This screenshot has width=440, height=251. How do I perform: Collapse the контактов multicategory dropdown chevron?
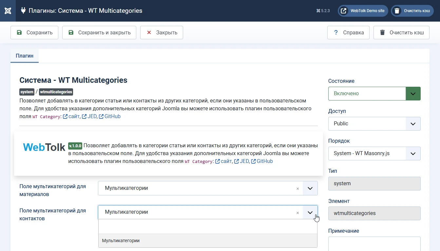coord(310,212)
